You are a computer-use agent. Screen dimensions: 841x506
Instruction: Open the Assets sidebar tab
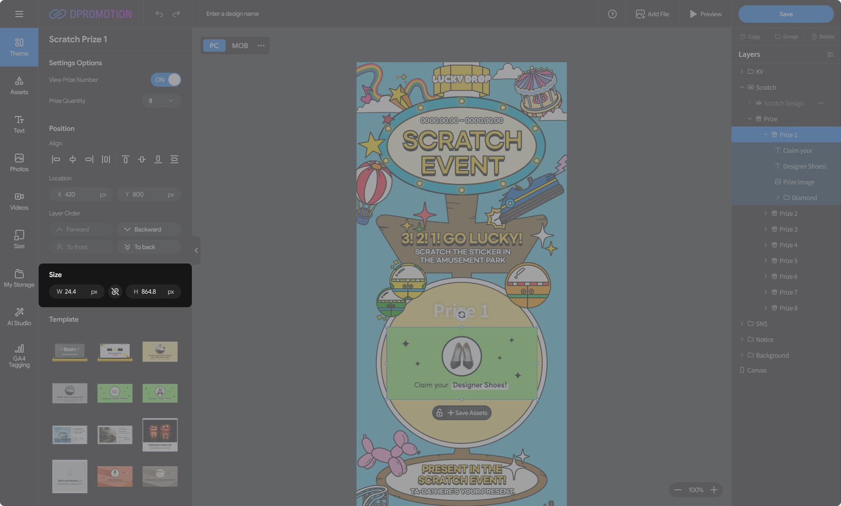[19, 85]
